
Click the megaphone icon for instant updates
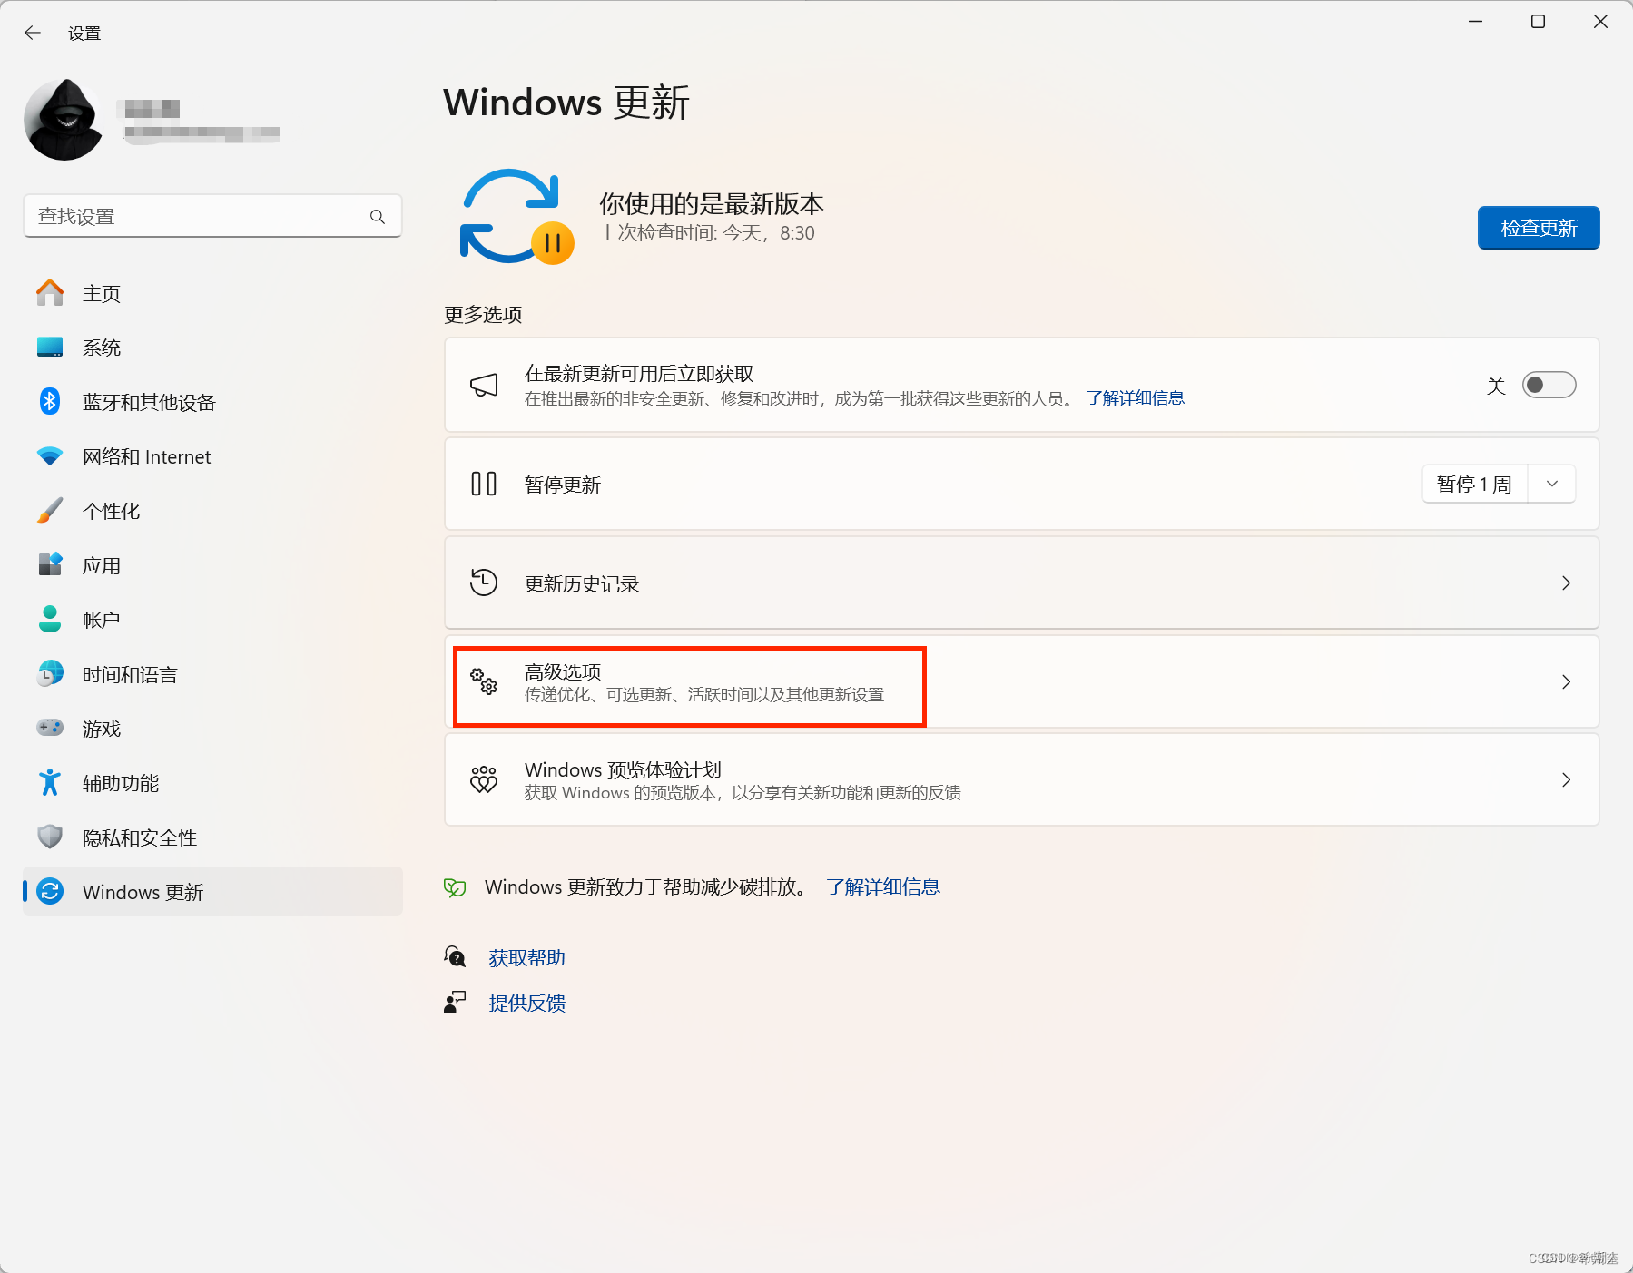click(484, 385)
